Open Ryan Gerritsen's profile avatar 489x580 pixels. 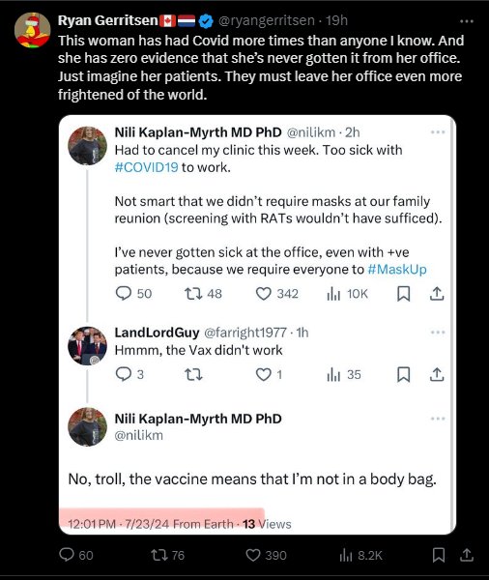point(32,30)
